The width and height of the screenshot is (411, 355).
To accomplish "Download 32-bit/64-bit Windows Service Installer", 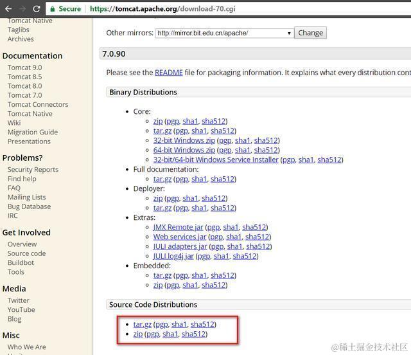I will tap(216, 159).
